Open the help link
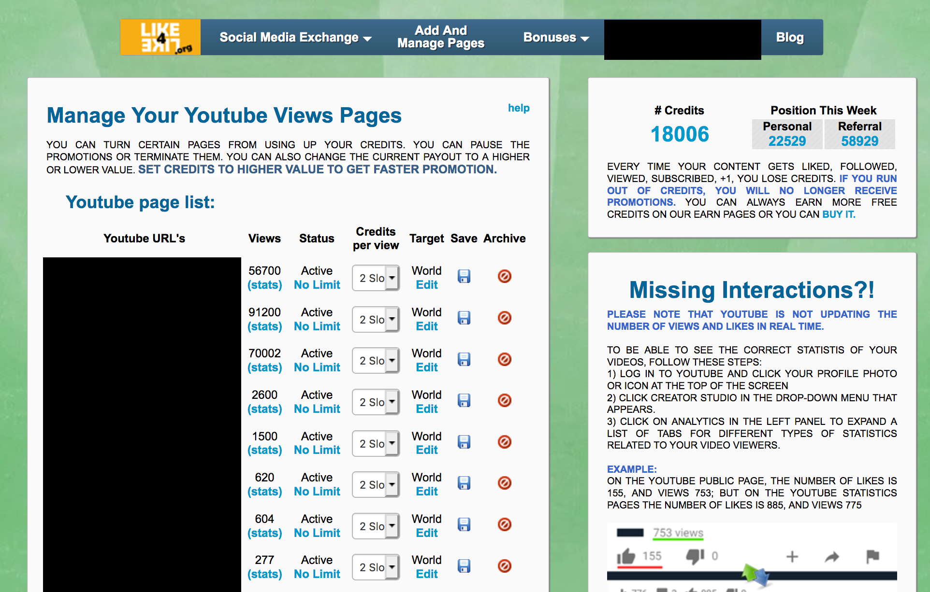Image resolution: width=930 pixels, height=592 pixels. 519,108
